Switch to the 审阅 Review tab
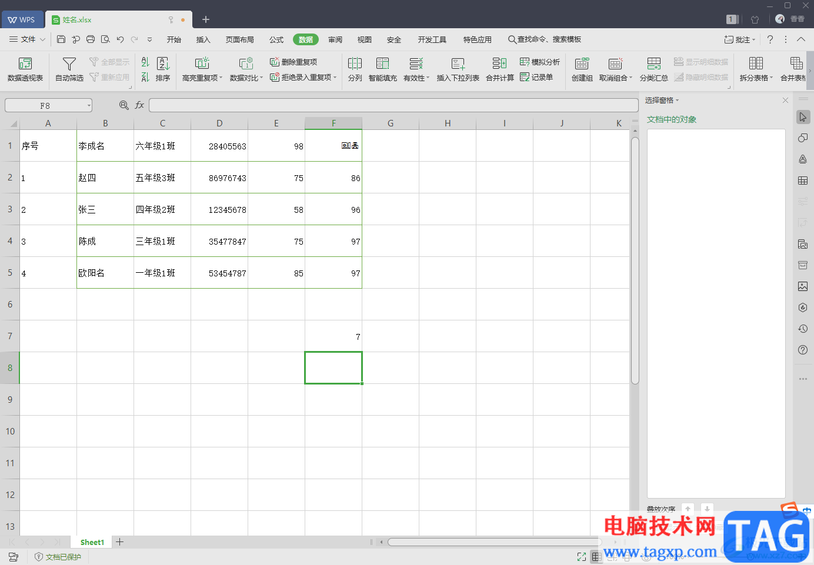814x565 pixels. (x=335, y=39)
